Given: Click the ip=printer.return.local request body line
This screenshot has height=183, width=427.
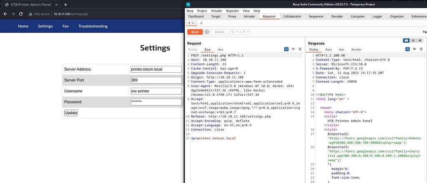Looking at the screenshot, I should point(213,138).
